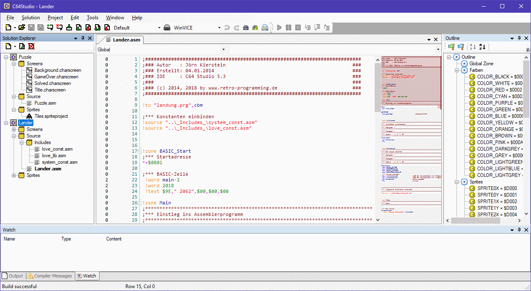This screenshot has width=531, height=291.
Task: Pin the Watch panel with pushpin
Action: pyautogui.click(x=519, y=230)
